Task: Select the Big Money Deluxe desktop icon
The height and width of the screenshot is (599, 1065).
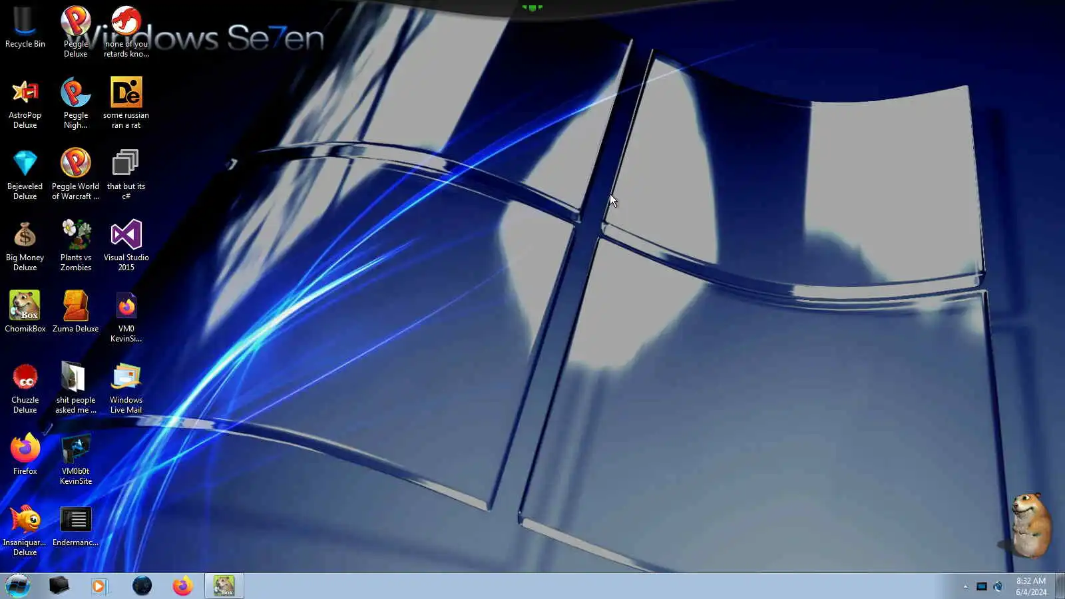Action: [25, 246]
